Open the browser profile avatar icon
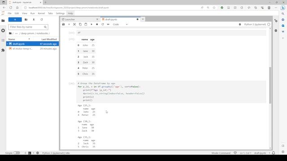The image size is (287, 161). click(269, 8)
